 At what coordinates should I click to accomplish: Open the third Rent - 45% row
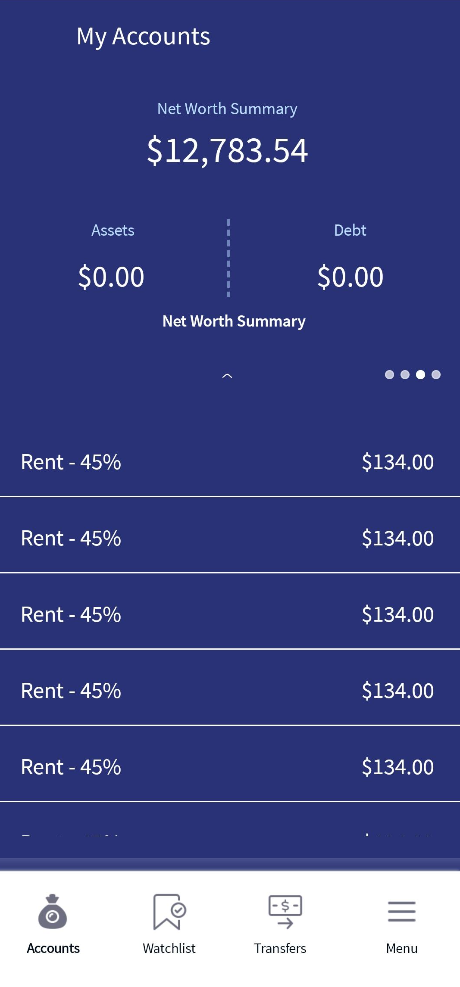pos(230,615)
